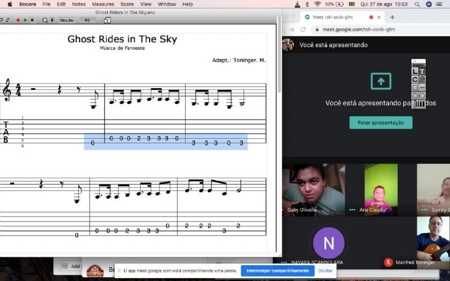450x281 pixels.
Task: Click the 4/4 time signature on the first staff
Action: click(19, 90)
